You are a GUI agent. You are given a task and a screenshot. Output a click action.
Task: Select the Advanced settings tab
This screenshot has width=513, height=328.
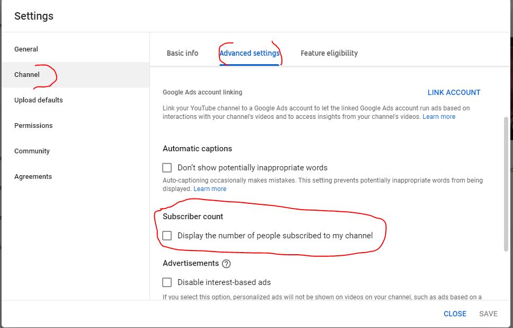(x=249, y=53)
